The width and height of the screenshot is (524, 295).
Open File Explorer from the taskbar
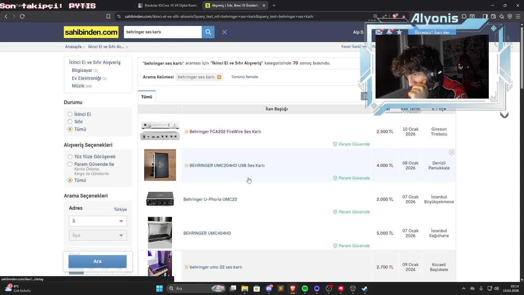(x=245, y=288)
